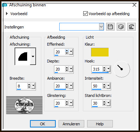Image resolution: width=140 pixels, height=132 pixels.
Task: Click the Glinstering value field
Action: 60,104
